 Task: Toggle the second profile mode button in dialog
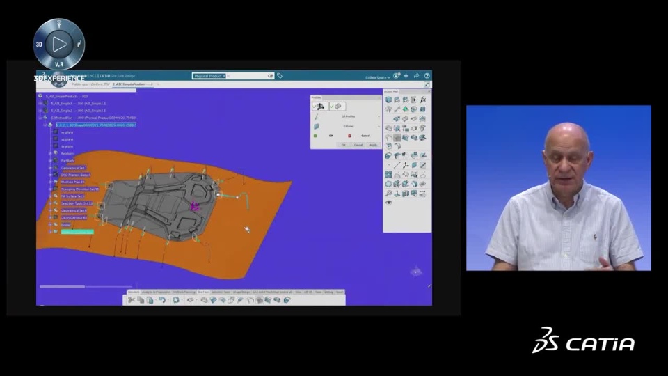point(337,106)
